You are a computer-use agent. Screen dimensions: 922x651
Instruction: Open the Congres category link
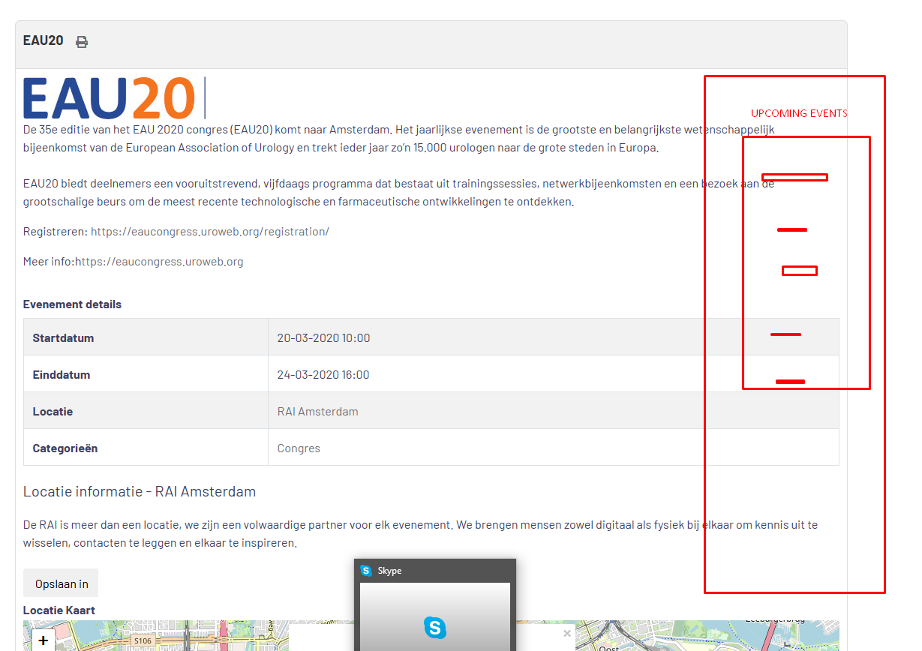[x=299, y=448]
